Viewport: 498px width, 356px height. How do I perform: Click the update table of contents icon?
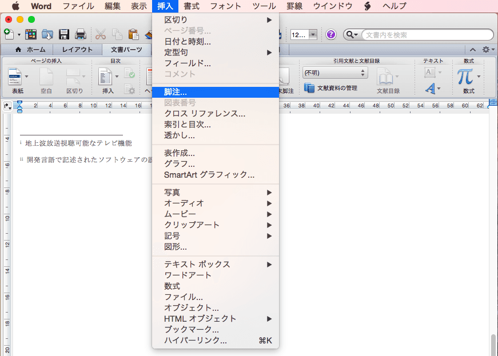coord(130,73)
